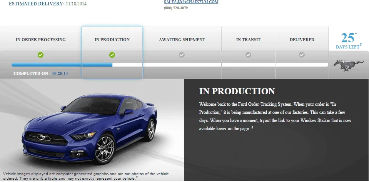
Task: Click the grey check under Awaiting Shipment
Action: pos(182,55)
